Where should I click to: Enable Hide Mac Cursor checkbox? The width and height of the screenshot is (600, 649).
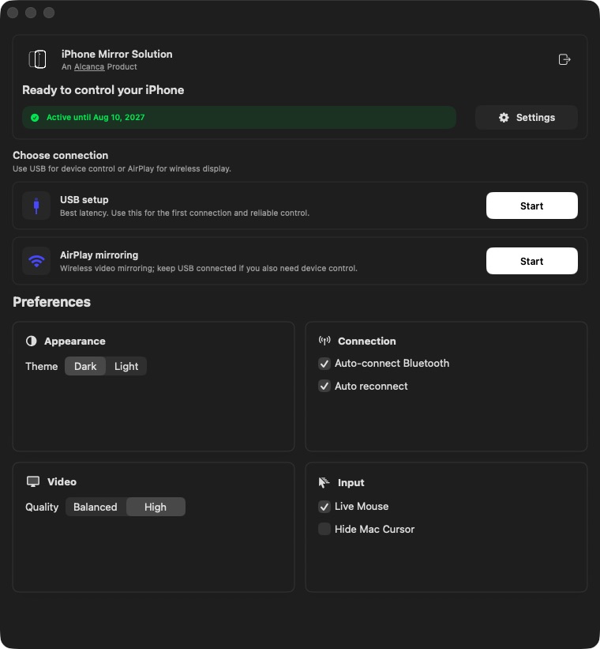pos(324,530)
